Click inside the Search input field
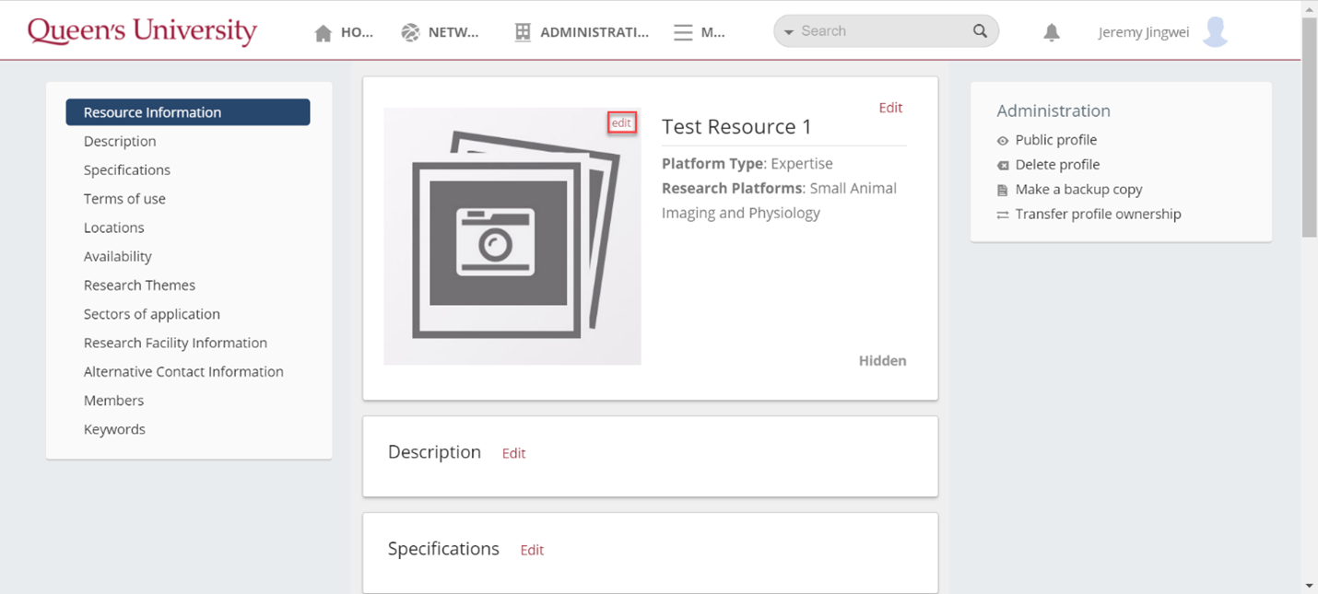 876,31
